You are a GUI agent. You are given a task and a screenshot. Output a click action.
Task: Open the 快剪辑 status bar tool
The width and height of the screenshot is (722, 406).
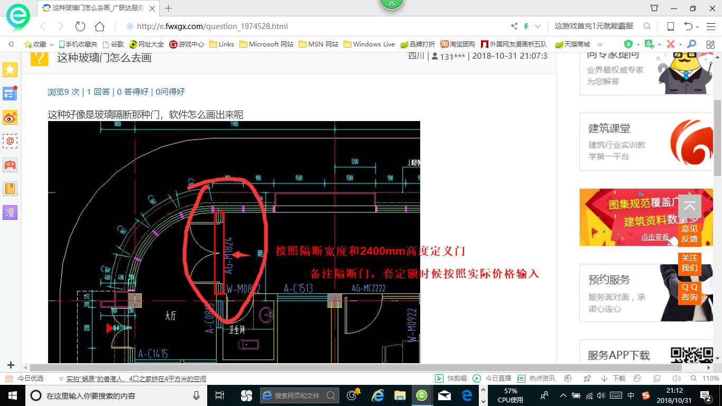(451, 379)
